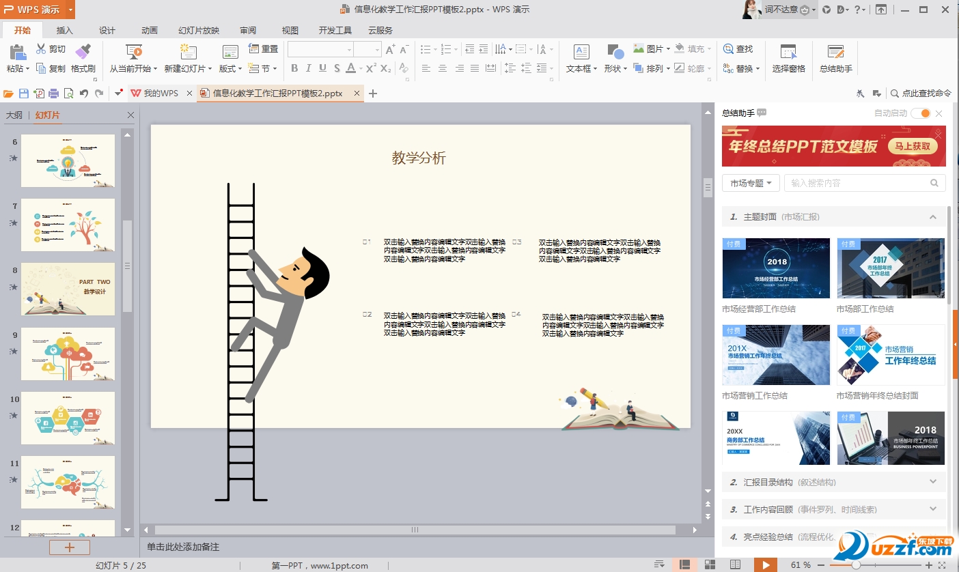Open the 市场专题 category dropdown
Screen dimensions: 959x572
pyautogui.click(x=751, y=183)
